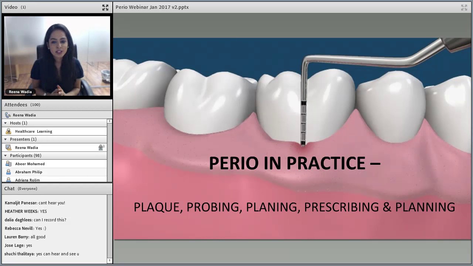This screenshot has width=473, height=266.
Task: Click the chat scroll down arrow
Action: click(109, 260)
